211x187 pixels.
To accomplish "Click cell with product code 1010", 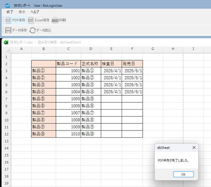I will tap(68, 134).
